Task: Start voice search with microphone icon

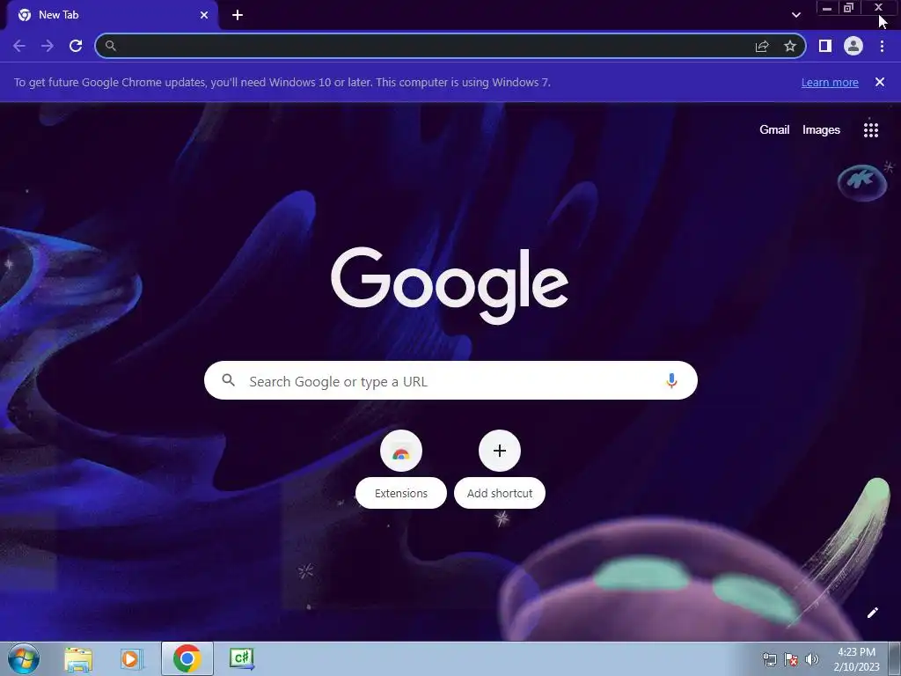Action: [x=671, y=380]
